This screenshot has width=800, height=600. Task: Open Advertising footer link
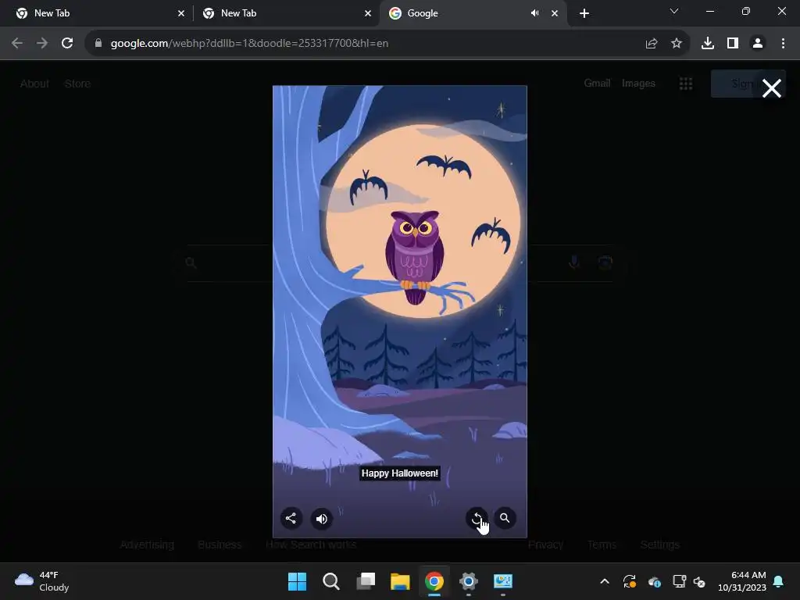(147, 545)
